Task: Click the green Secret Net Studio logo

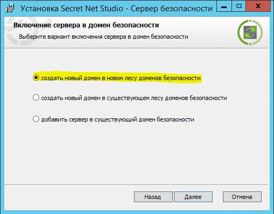Action: click(250, 32)
